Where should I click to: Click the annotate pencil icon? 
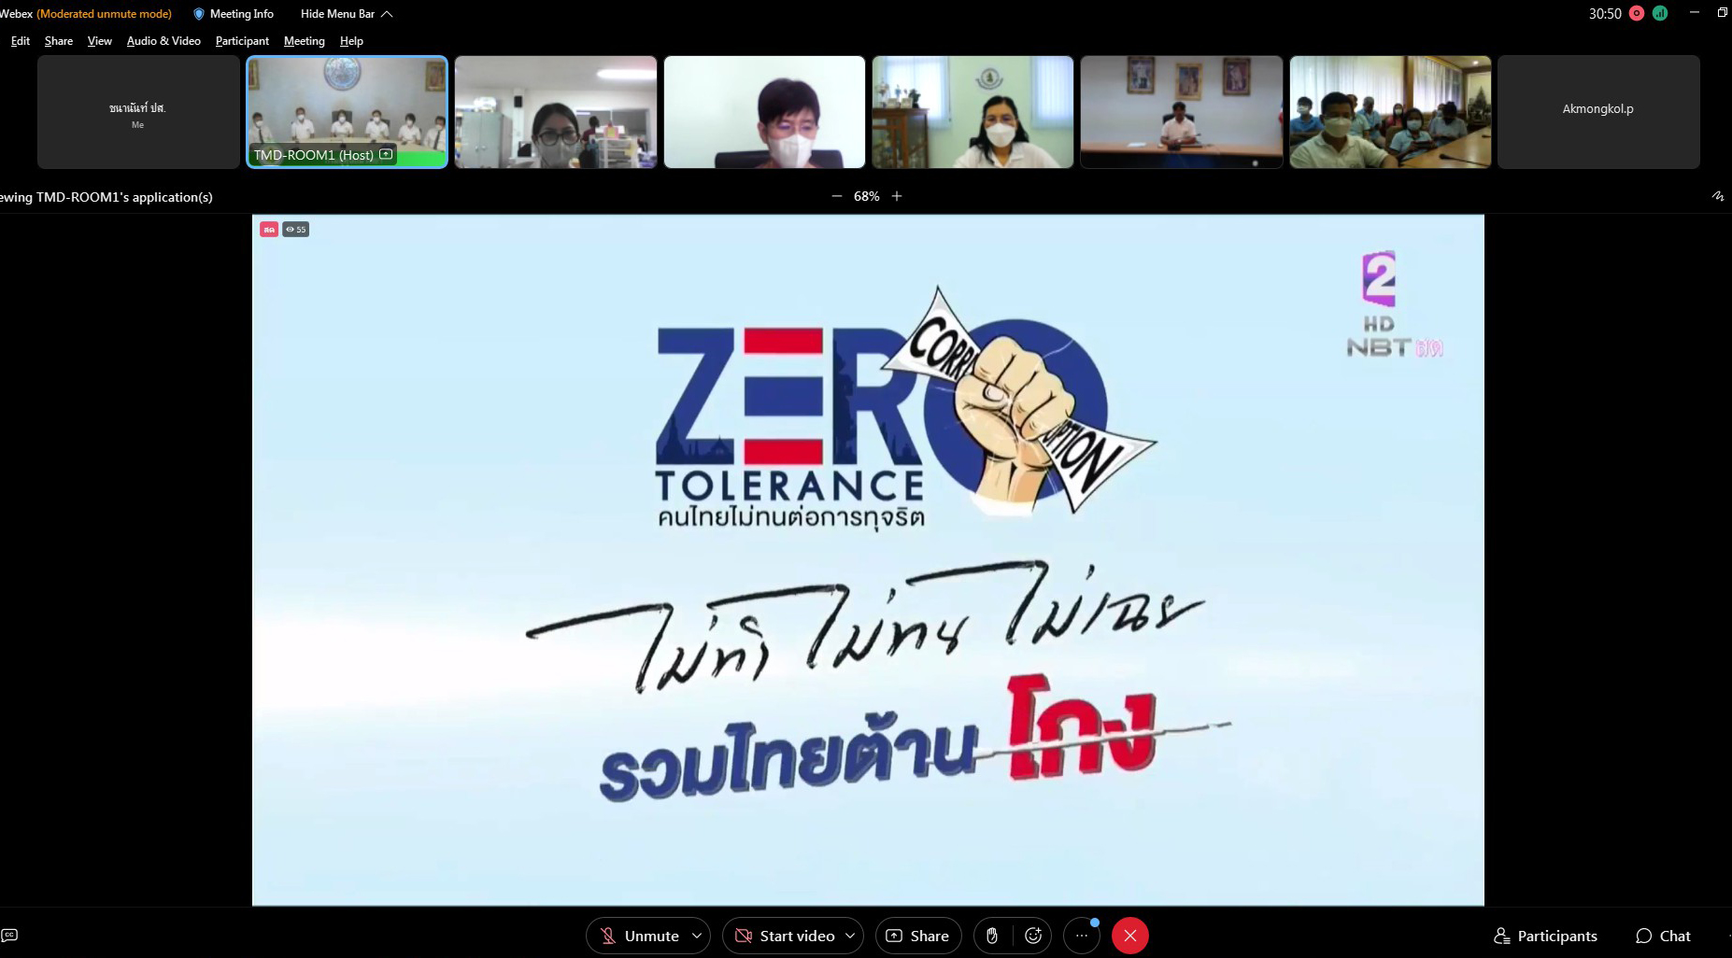point(1717,196)
